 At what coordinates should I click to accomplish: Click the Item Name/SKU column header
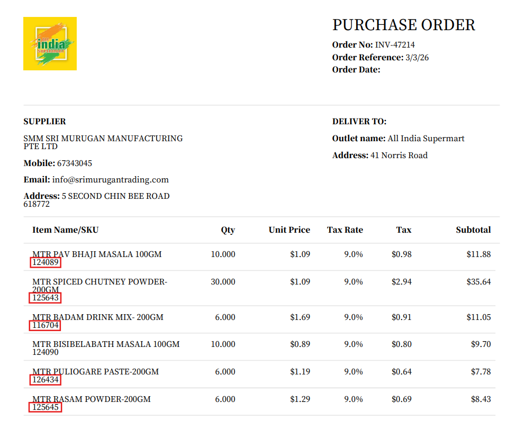66,230
